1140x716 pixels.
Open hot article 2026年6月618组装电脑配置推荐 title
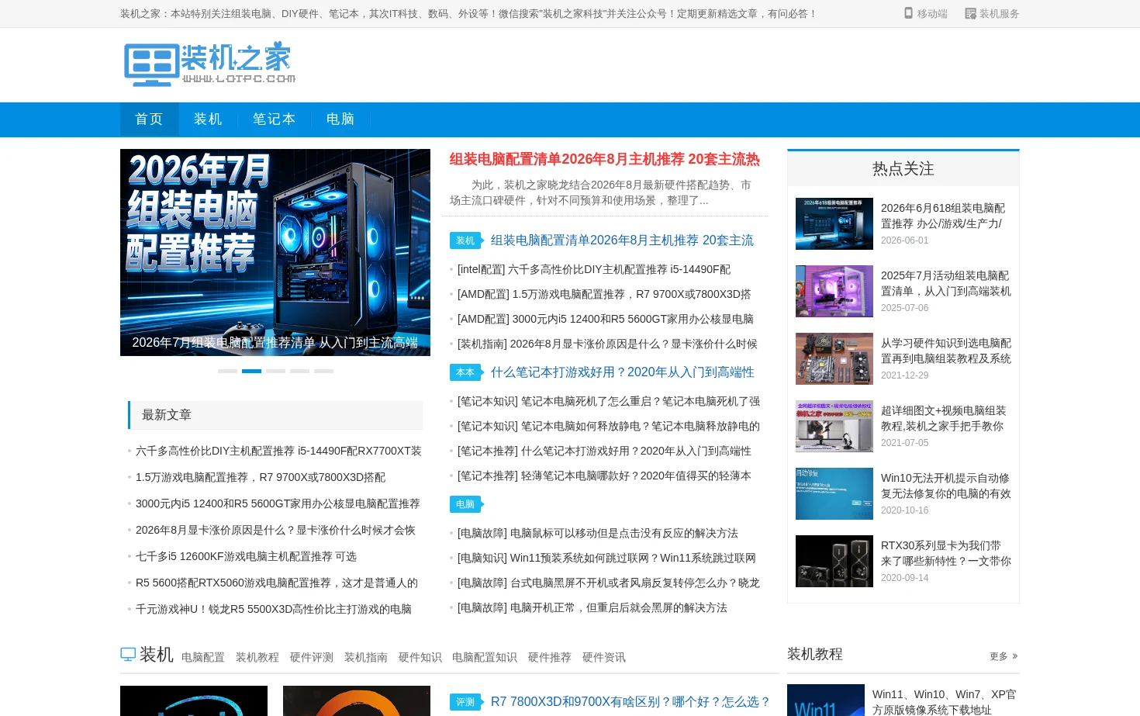tap(943, 216)
